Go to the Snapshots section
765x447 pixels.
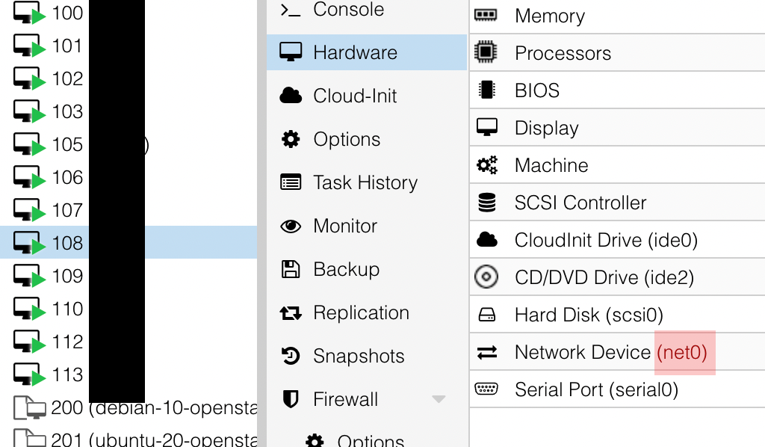358,356
